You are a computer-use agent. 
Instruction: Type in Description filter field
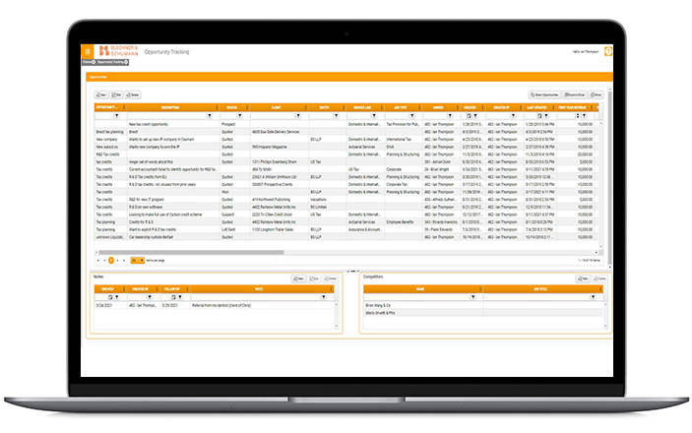166,116
